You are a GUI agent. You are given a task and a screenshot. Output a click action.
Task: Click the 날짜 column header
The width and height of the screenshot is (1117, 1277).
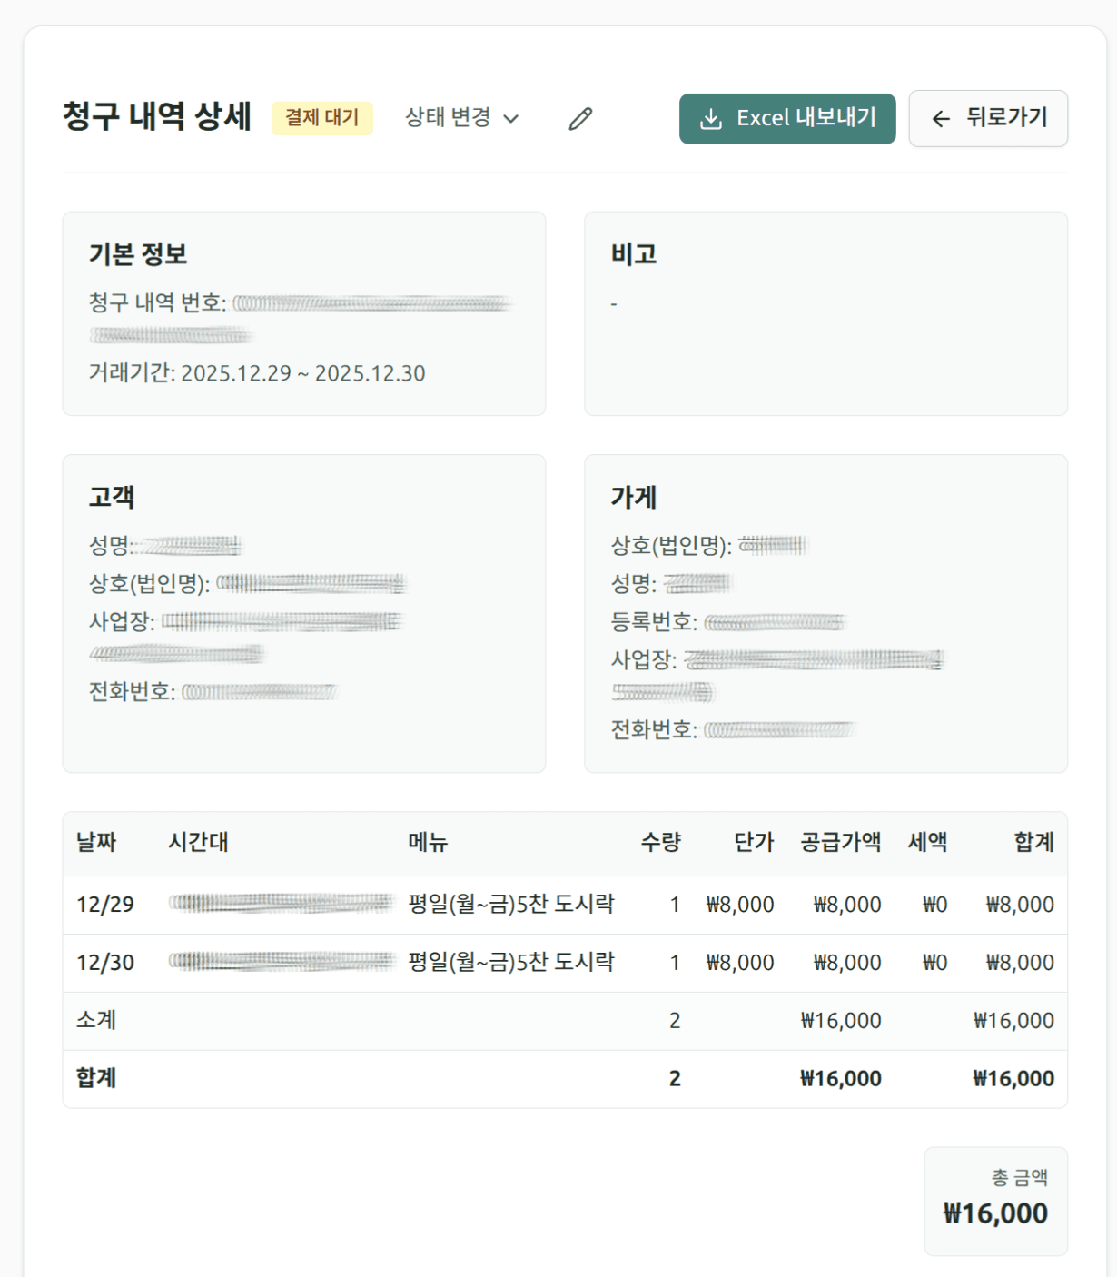click(x=96, y=843)
